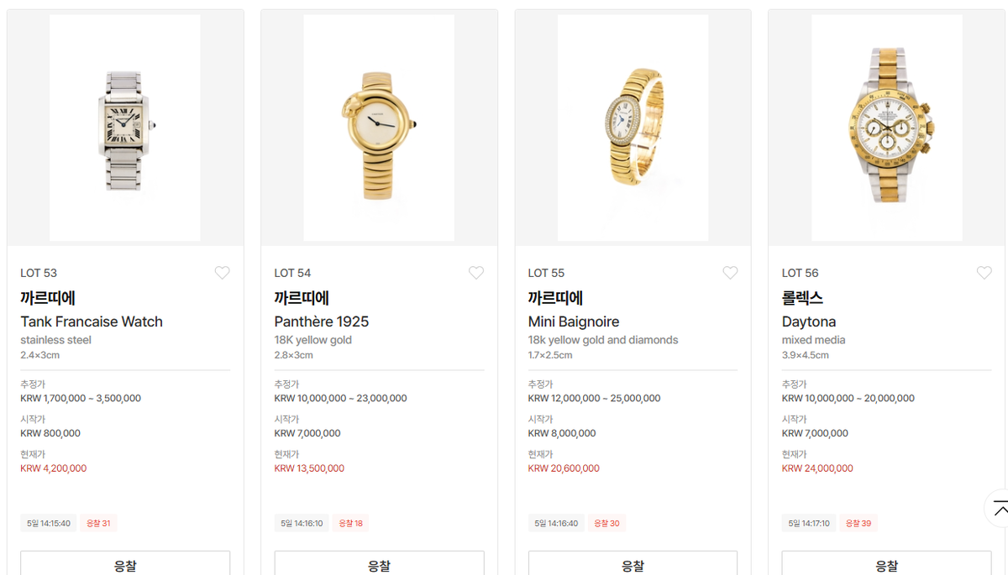
Task: Bid on LOT 56 using 응찰 button
Action: (x=886, y=563)
